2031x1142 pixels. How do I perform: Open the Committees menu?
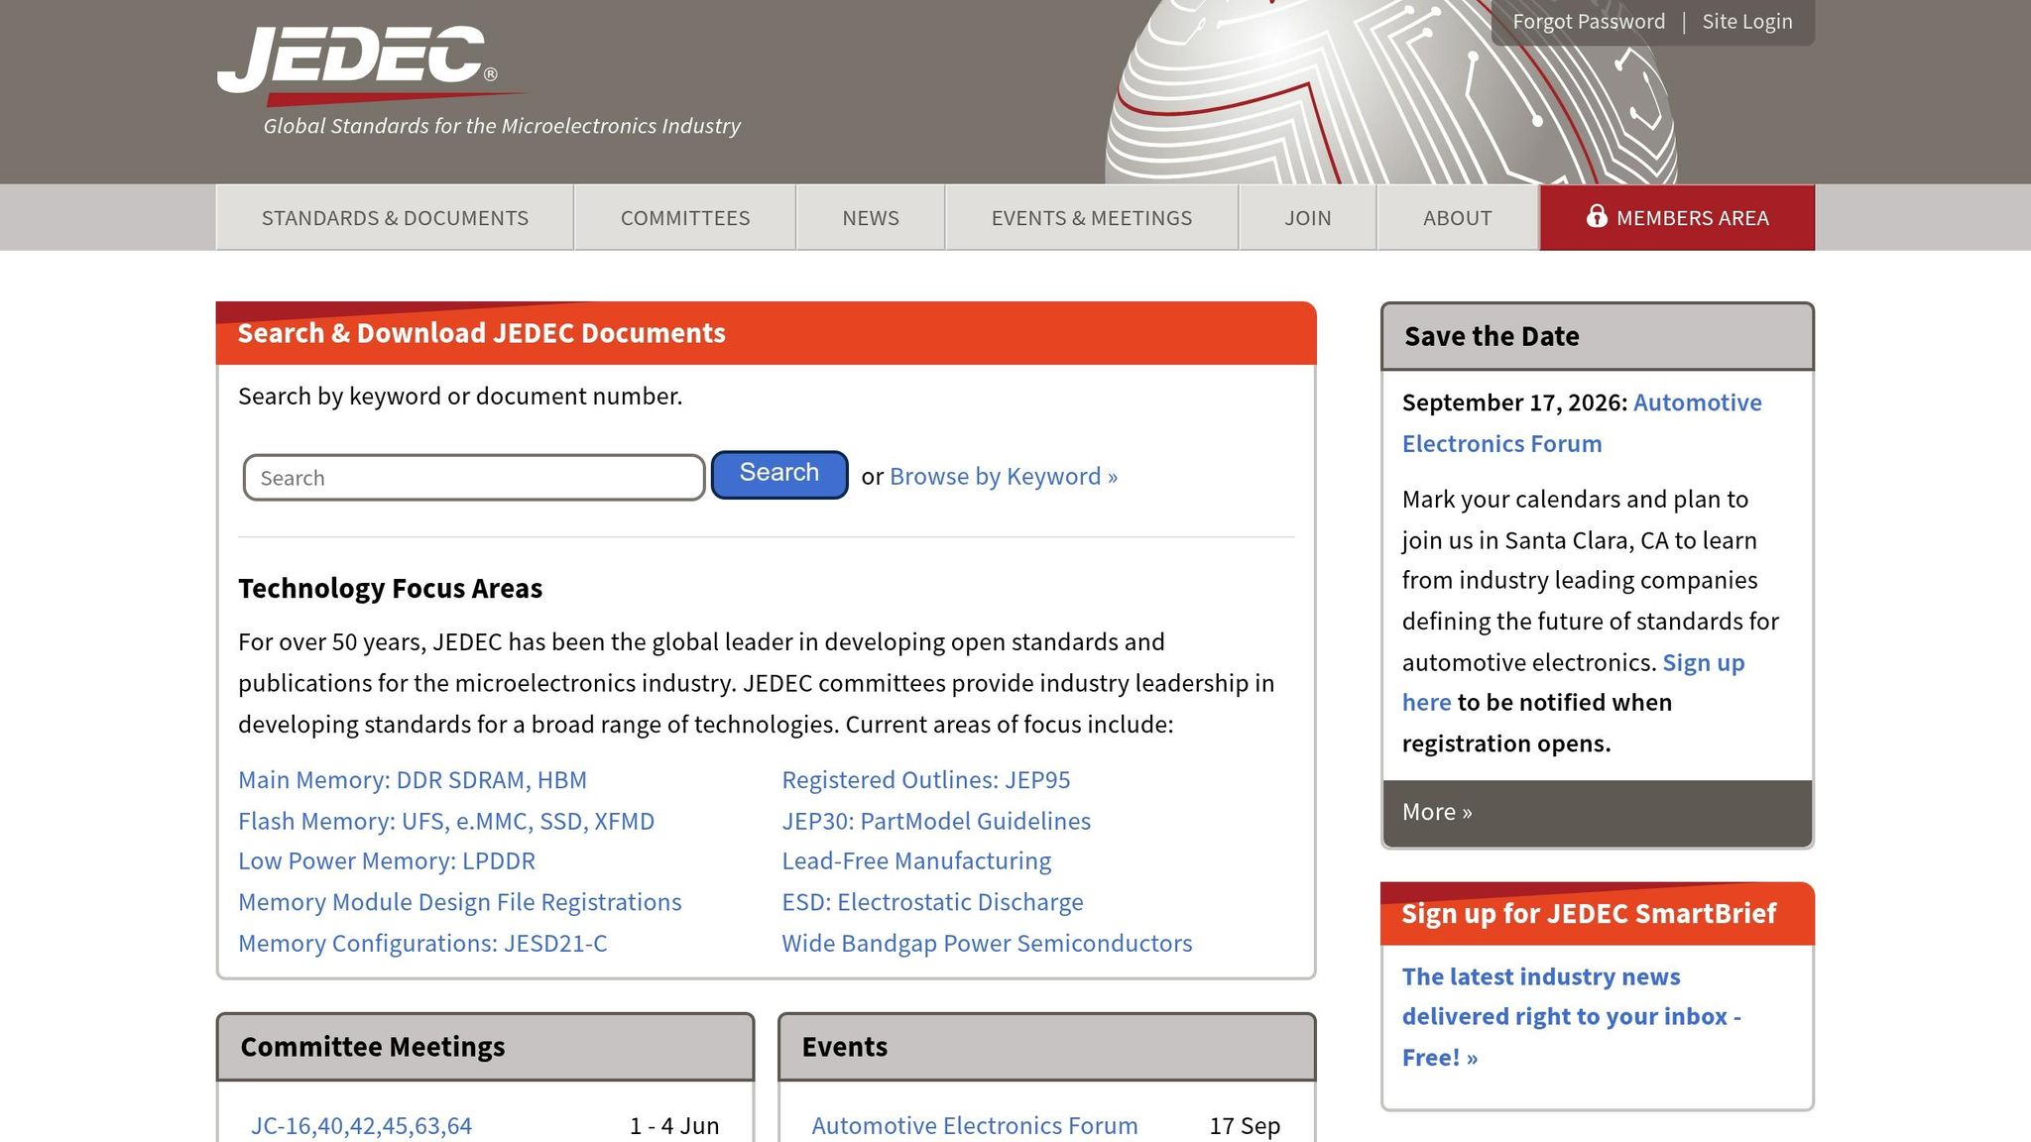pyautogui.click(x=685, y=218)
